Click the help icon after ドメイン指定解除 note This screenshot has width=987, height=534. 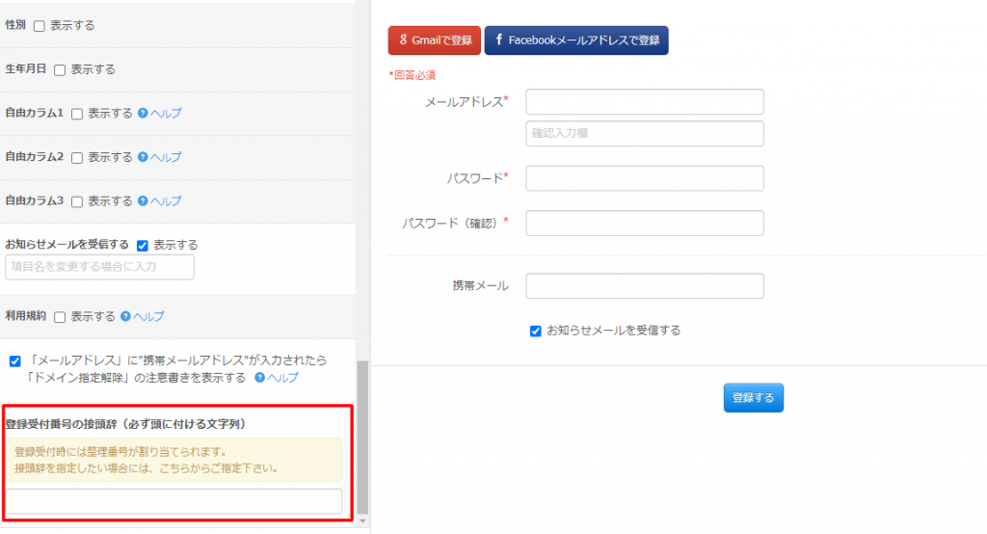click(259, 377)
